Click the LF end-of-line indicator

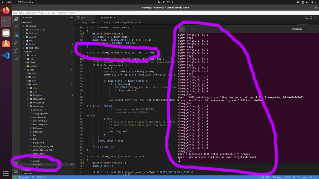click(294, 177)
